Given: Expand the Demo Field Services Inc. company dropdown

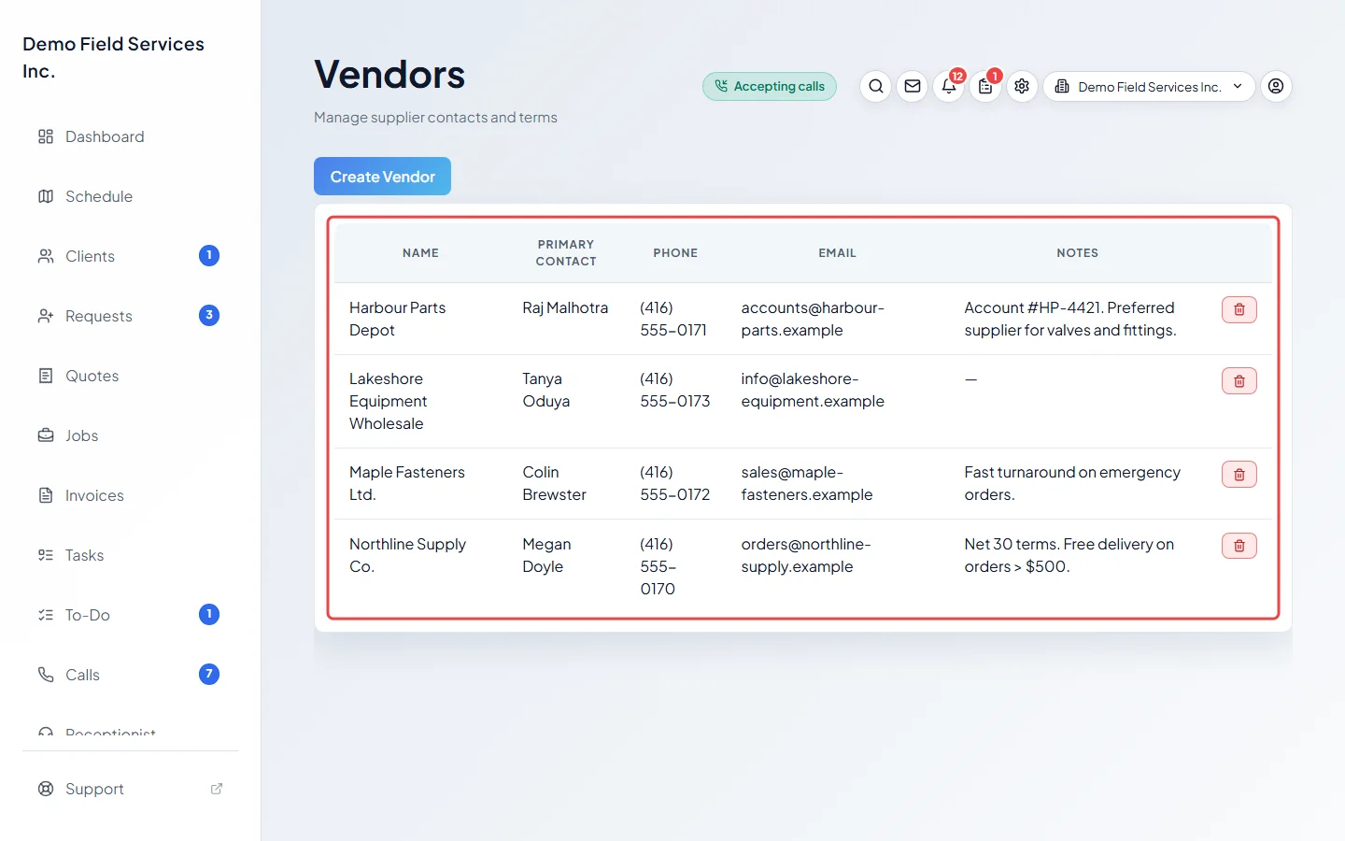Looking at the screenshot, I should tap(1149, 87).
